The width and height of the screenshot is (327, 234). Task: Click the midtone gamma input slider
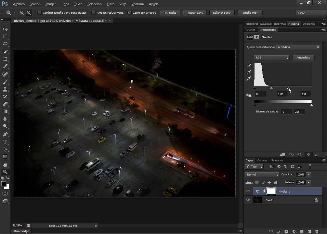271,88
